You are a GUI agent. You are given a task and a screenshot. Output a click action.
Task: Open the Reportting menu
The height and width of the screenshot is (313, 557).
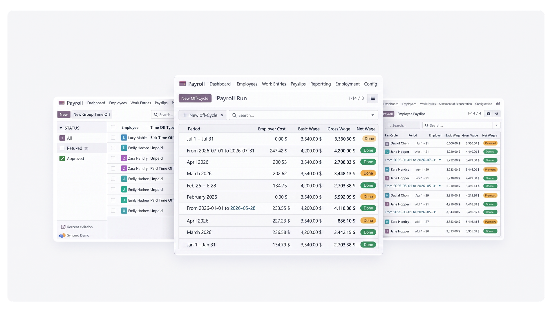[321, 84]
